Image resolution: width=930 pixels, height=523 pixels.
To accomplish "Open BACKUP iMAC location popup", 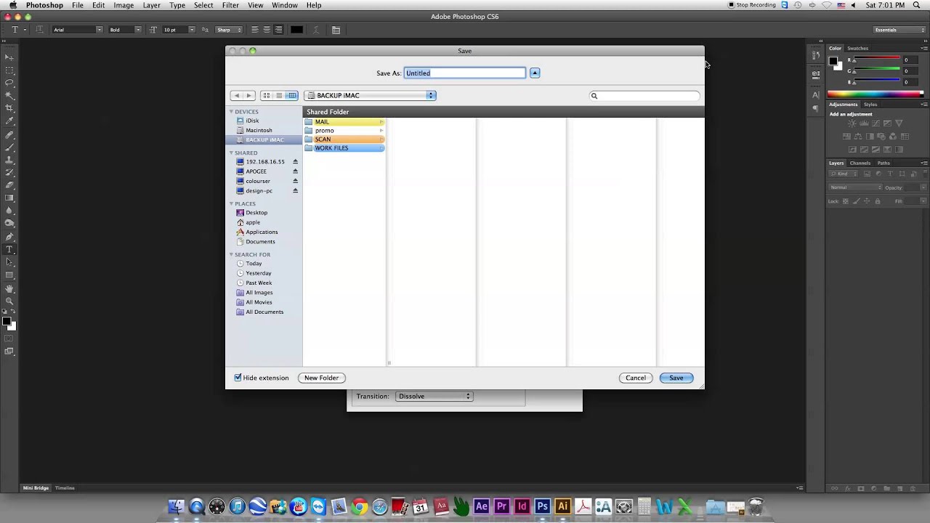I will (370, 95).
